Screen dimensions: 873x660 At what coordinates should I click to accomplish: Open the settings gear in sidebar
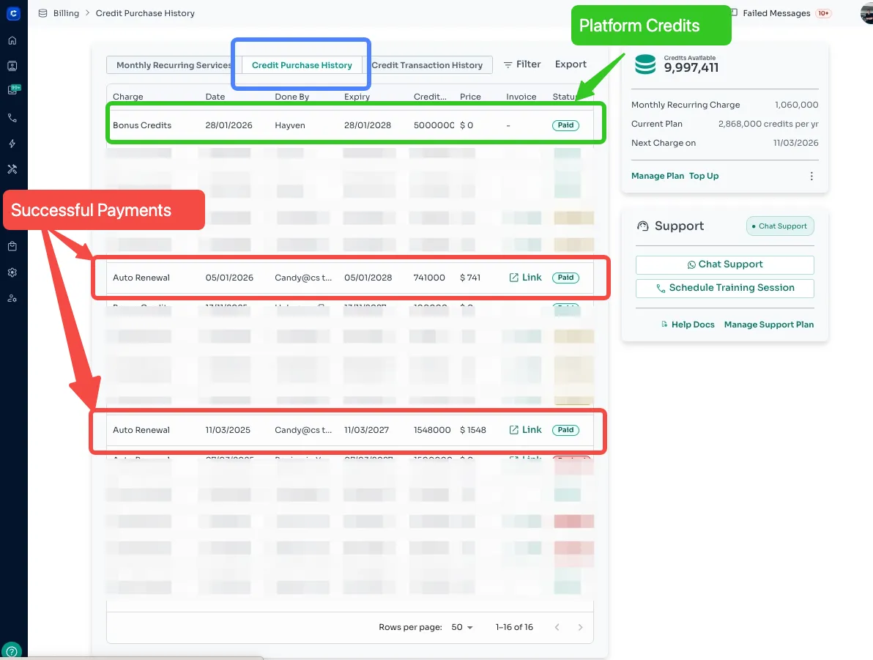pos(12,272)
